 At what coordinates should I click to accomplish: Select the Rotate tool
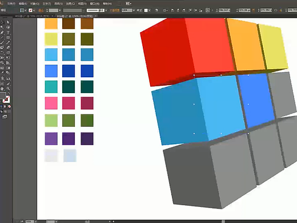[2, 53]
